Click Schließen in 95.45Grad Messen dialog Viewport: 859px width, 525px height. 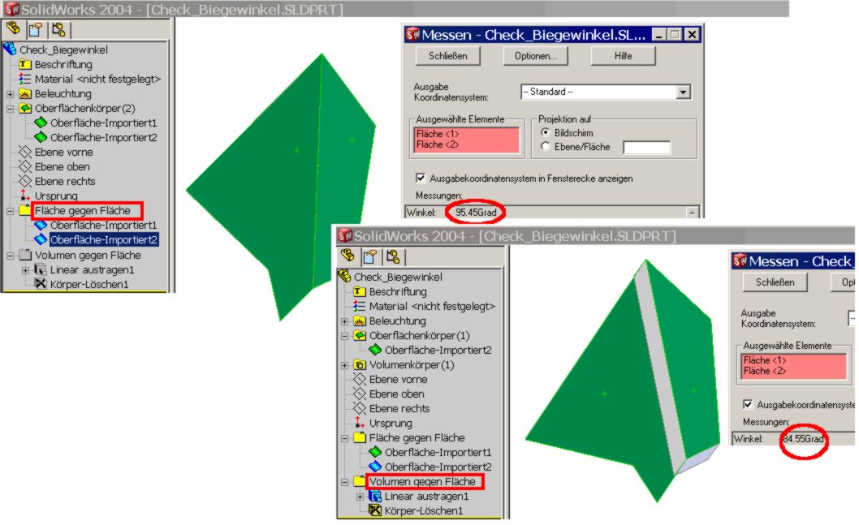coord(447,56)
